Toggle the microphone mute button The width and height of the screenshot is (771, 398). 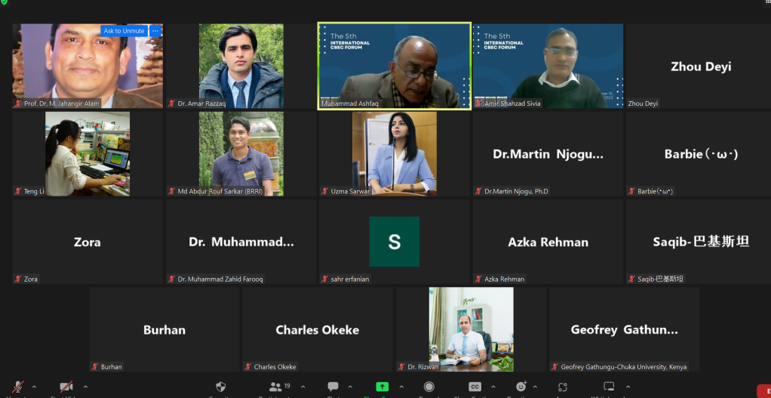coord(17,387)
